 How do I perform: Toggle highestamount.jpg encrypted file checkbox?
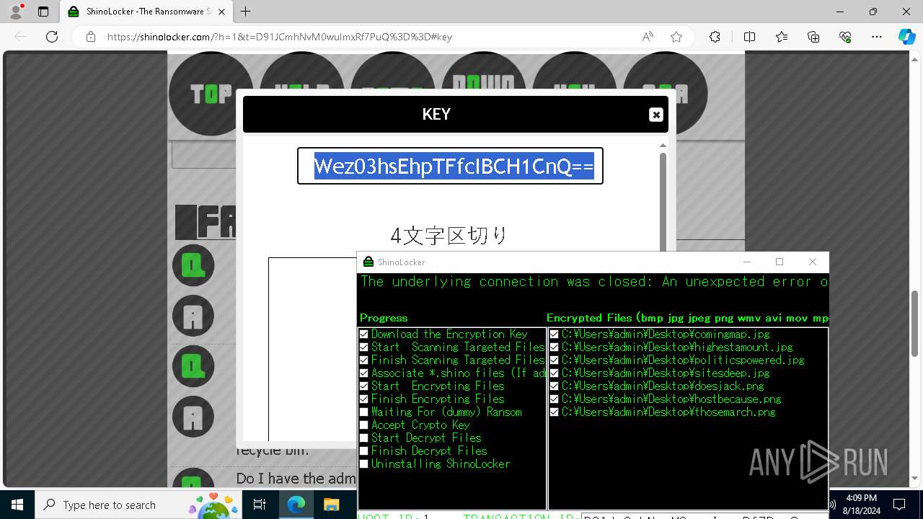click(x=554, y=347)
